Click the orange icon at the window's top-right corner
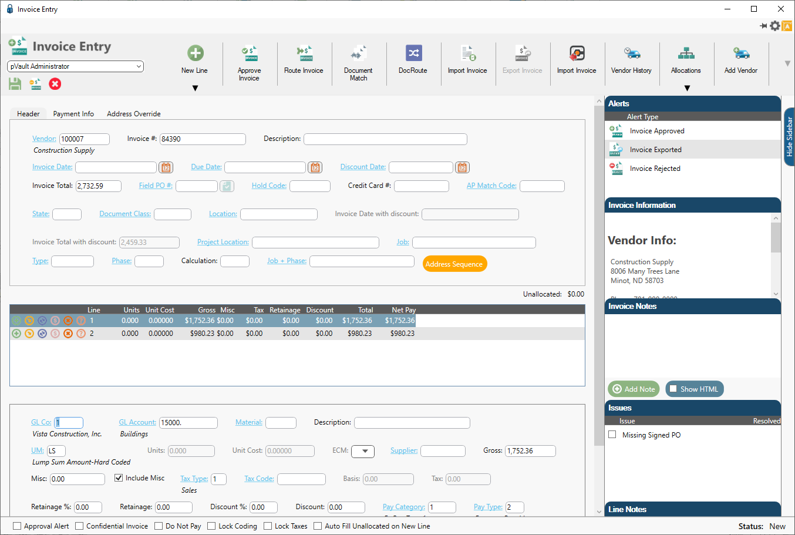Screen dimensions: 795x535 (x=787, y=26)
